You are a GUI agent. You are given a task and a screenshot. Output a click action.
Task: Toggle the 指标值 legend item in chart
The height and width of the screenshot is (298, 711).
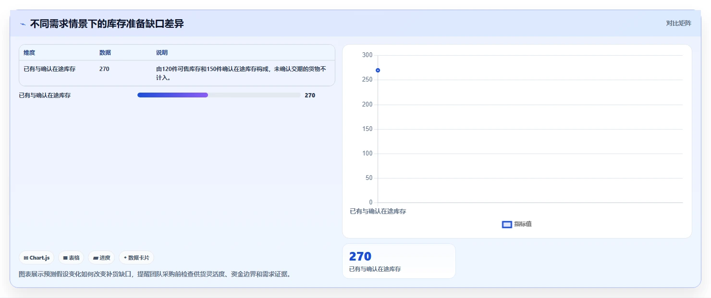pos(517,224)
